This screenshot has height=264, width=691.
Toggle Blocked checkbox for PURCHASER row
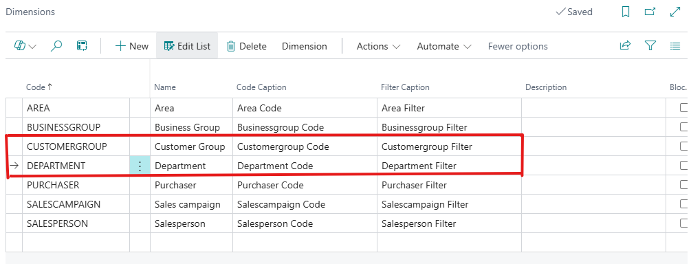[x=683, y=185]
